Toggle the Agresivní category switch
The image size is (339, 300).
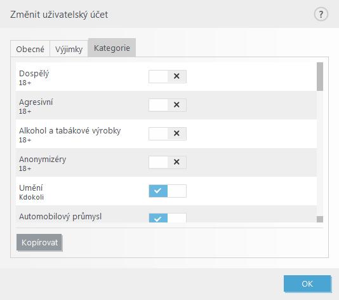coord(168,105)
